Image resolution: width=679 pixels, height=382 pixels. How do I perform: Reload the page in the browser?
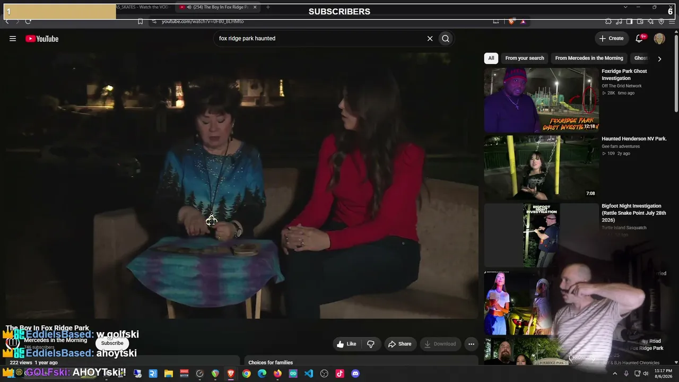[x=28, y=21]
